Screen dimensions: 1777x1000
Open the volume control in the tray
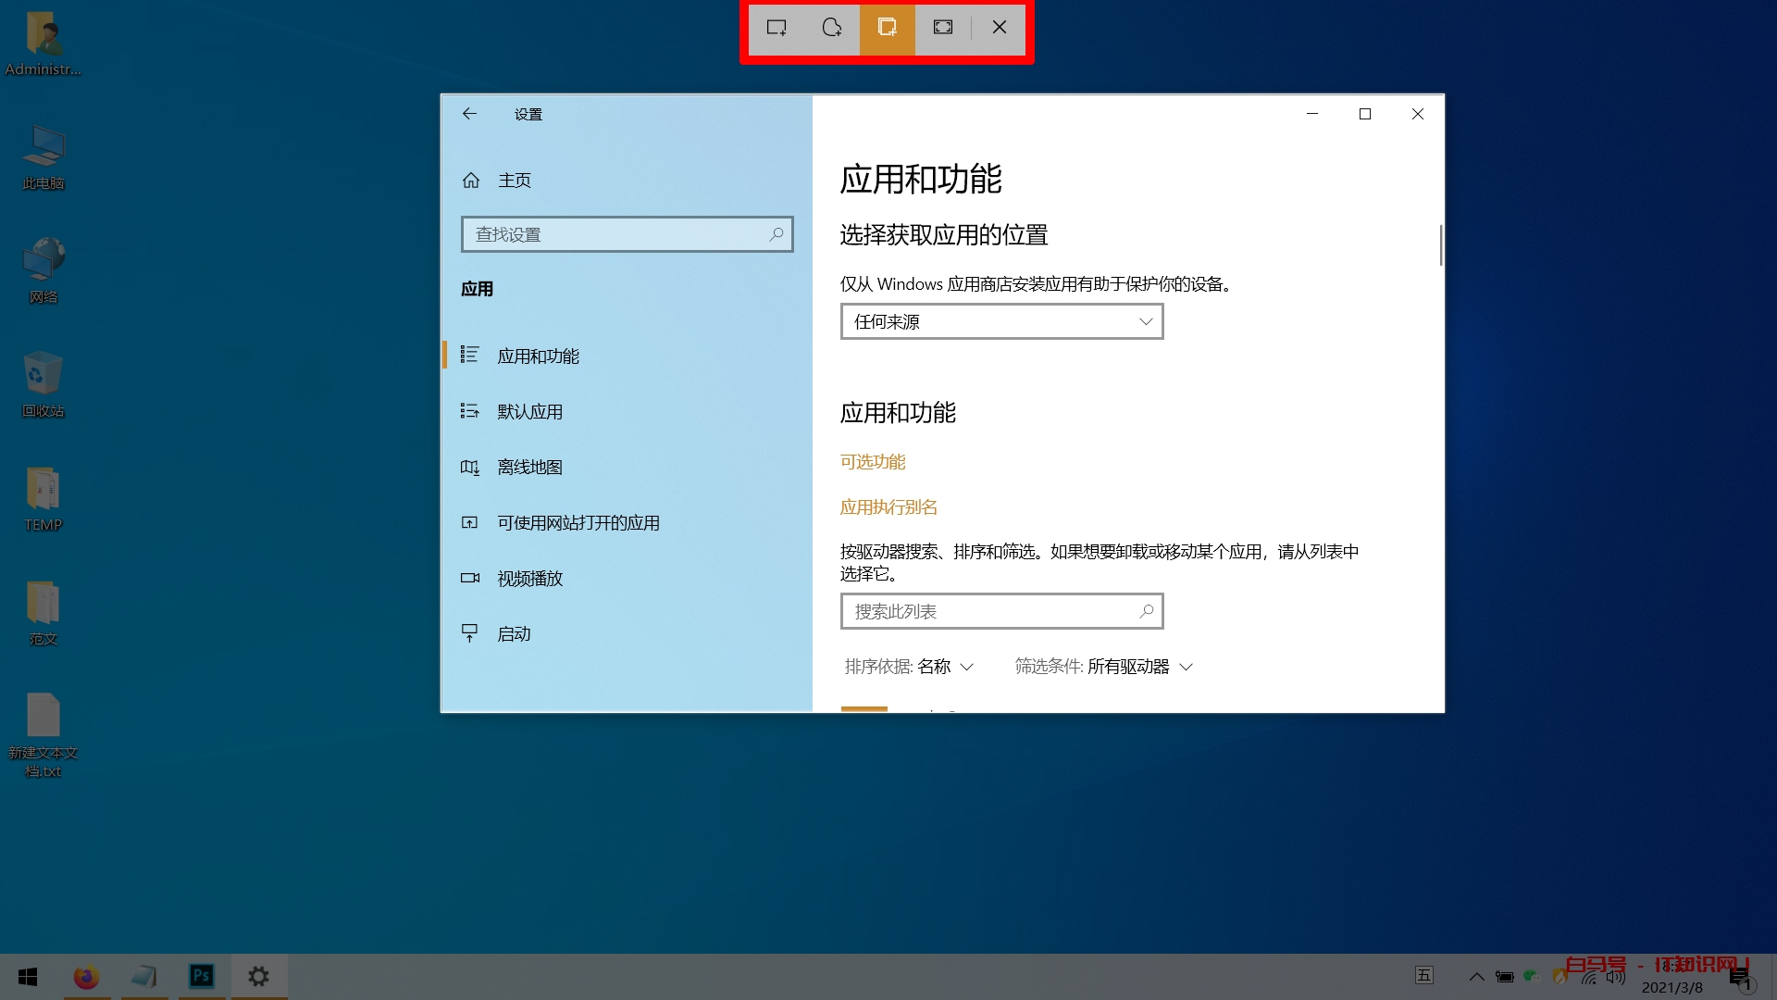click(x=1615, y=977)
